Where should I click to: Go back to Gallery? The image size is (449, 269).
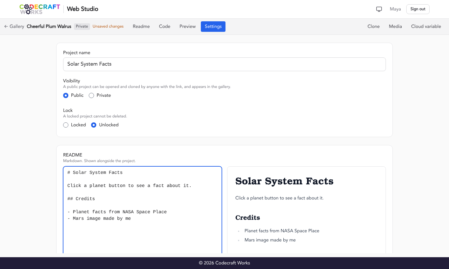pos(14,26)
